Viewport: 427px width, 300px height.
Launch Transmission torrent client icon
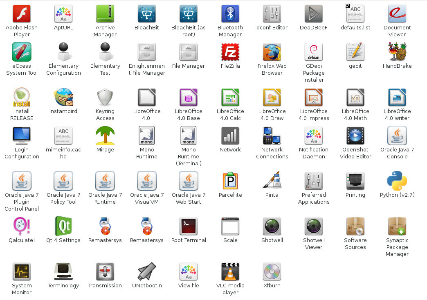(105, 272)
